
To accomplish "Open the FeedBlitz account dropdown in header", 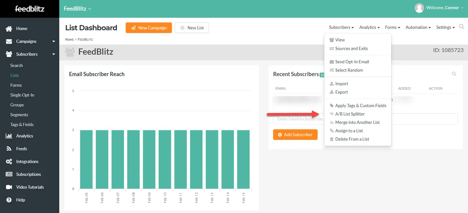I will [77, 9].
